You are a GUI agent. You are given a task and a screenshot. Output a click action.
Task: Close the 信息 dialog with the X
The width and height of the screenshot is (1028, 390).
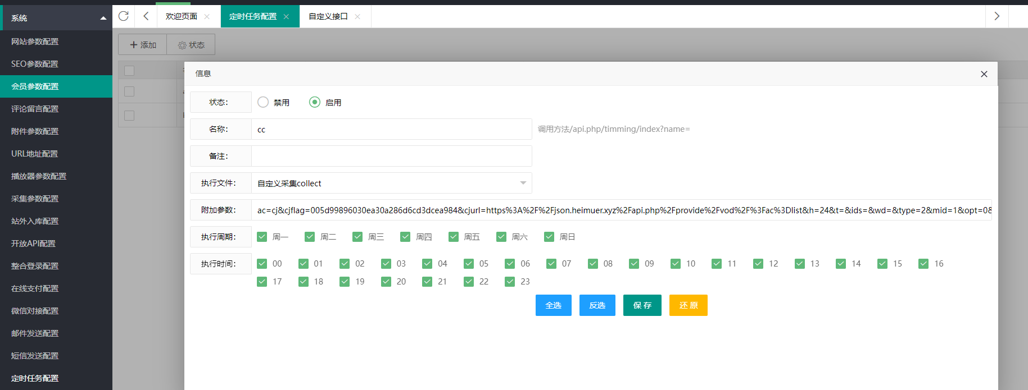click(984, 74)
